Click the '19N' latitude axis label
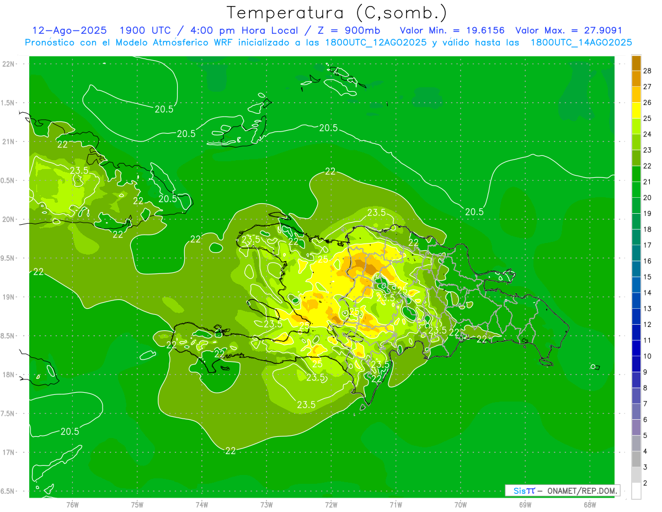The height and width of the screenshot is (512, 662). coord(9,297)
